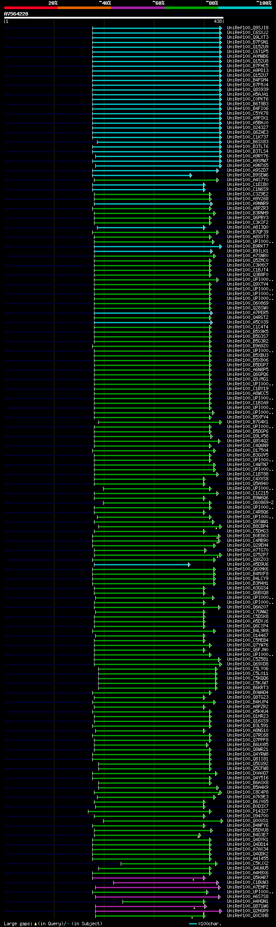Select hit UniRef100_A0MWB6
Screen dimensions: 276x927
[x=248, y=56]
